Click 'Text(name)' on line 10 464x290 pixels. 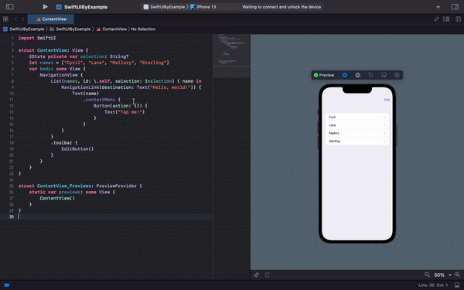[86, 94]
